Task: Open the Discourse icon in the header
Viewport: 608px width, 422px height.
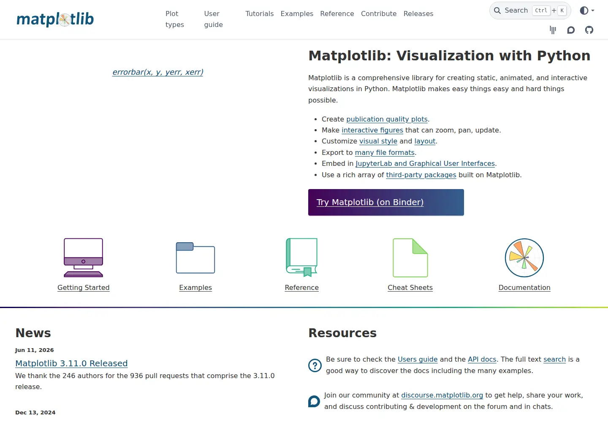Action: click(571, 30)
